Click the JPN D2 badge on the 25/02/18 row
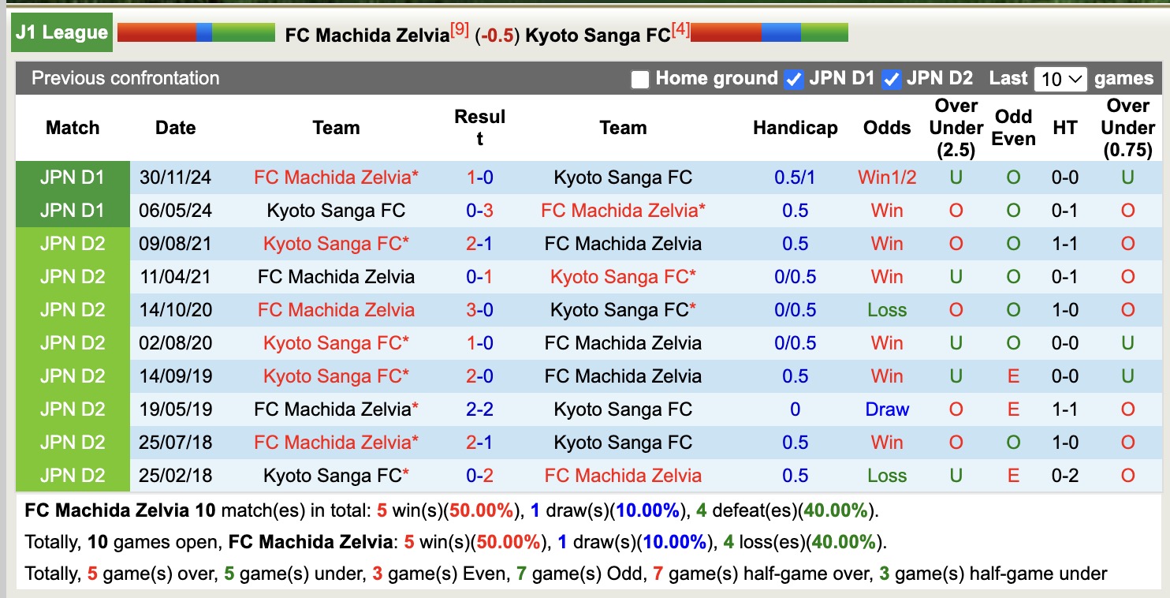The image size is (1170, 598). tap(72, 475)
